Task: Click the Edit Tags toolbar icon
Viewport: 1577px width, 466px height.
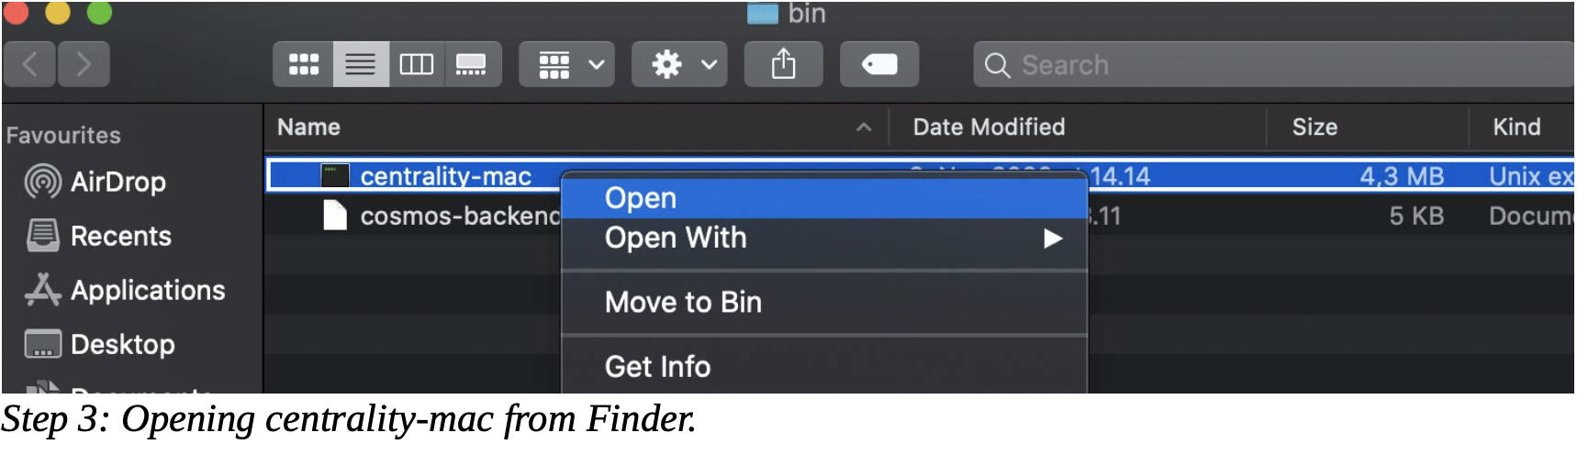Action: point(879,64)
